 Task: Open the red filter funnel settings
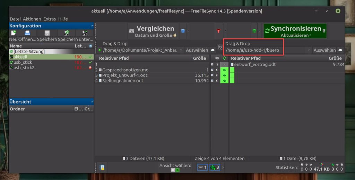click(218, 31)
